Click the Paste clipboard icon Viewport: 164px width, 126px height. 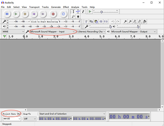(96, 21)
